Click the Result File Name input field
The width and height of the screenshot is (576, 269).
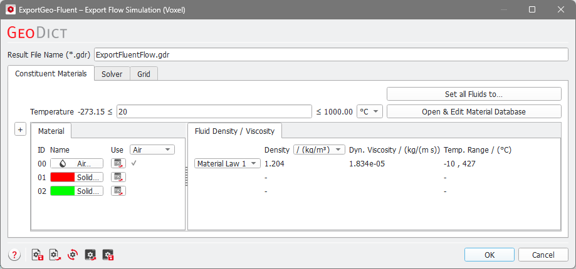pos(331,54)
